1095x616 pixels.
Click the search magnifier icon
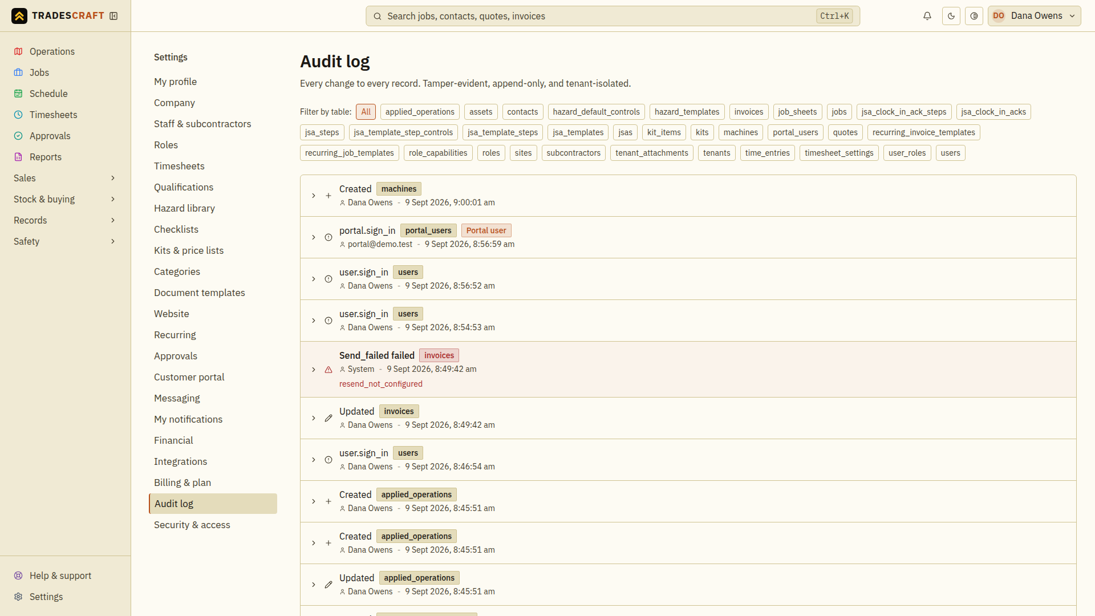(377, 16)
